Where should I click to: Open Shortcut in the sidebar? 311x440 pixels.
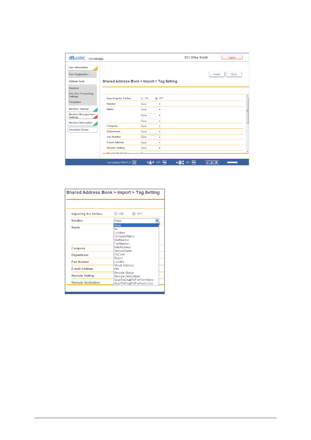pos(82,88)
